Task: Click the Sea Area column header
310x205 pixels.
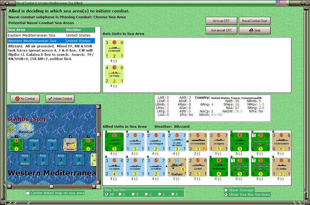Action: tap(36, 30)
